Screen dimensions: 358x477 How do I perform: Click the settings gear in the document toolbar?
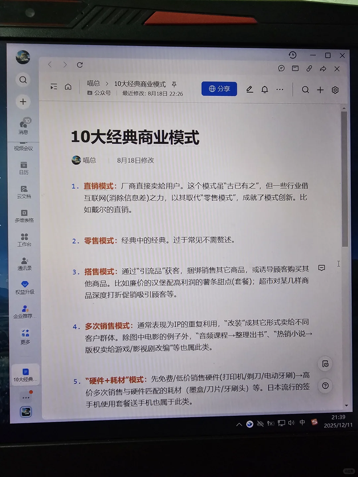[335, 89]
